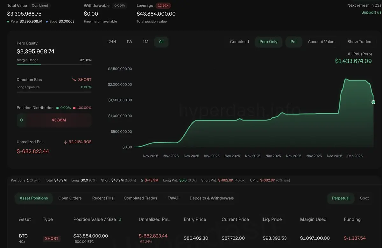Select the 1M time range
Image resolution: width=382 pixels, height=248 pixels.
pos(145,42)
